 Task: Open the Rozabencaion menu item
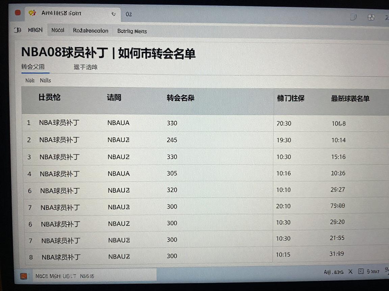(x=90, y=31)
